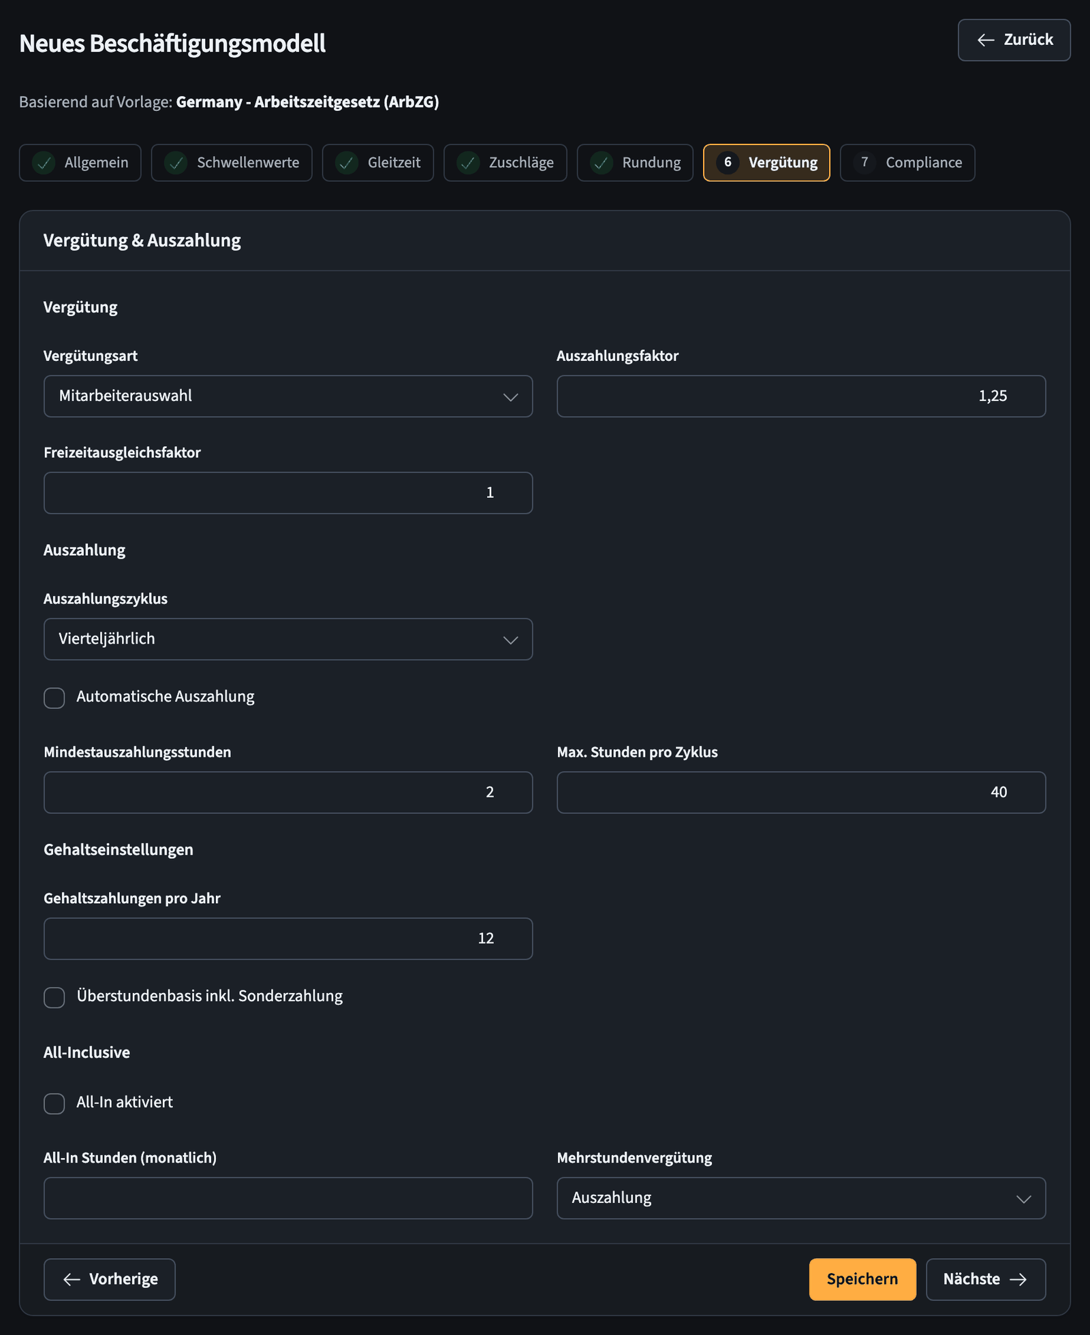Click the Vergütung & Auszahlung card heading
This screenshot has width=1090, height=1335.
click(142, 240)
